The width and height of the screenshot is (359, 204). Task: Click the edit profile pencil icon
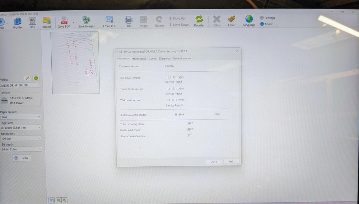[27, 78]
